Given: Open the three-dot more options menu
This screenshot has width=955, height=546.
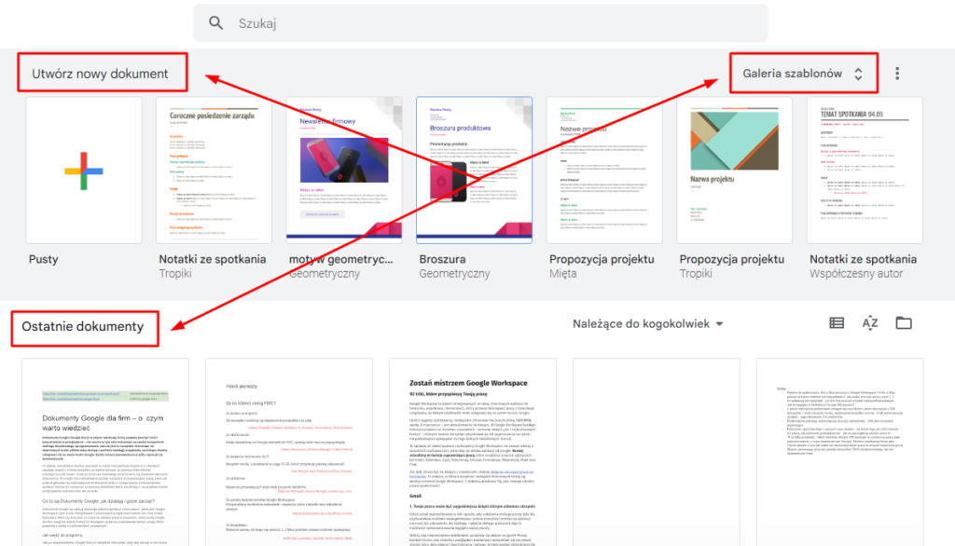Looking at the screenshot, I should click(x=897, y=74).
